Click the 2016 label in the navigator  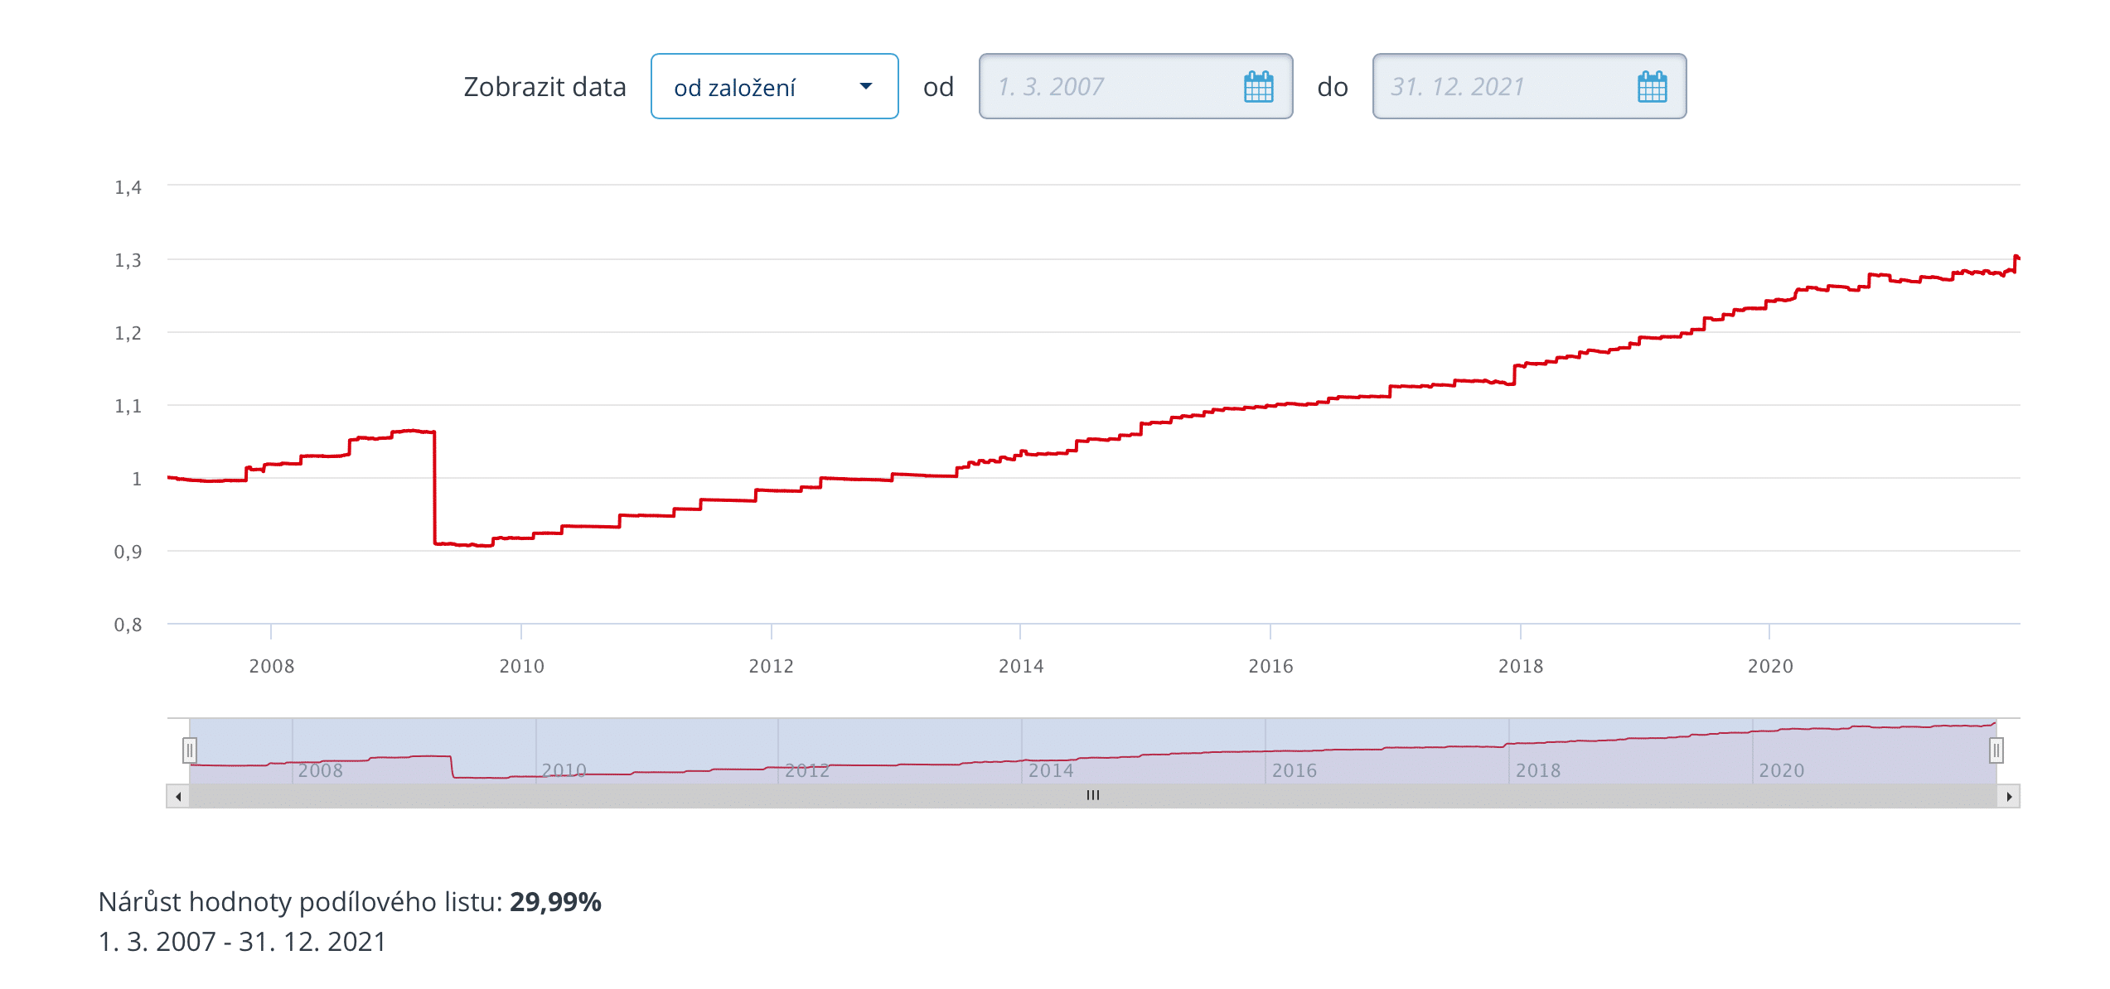tap(1295, 770)
